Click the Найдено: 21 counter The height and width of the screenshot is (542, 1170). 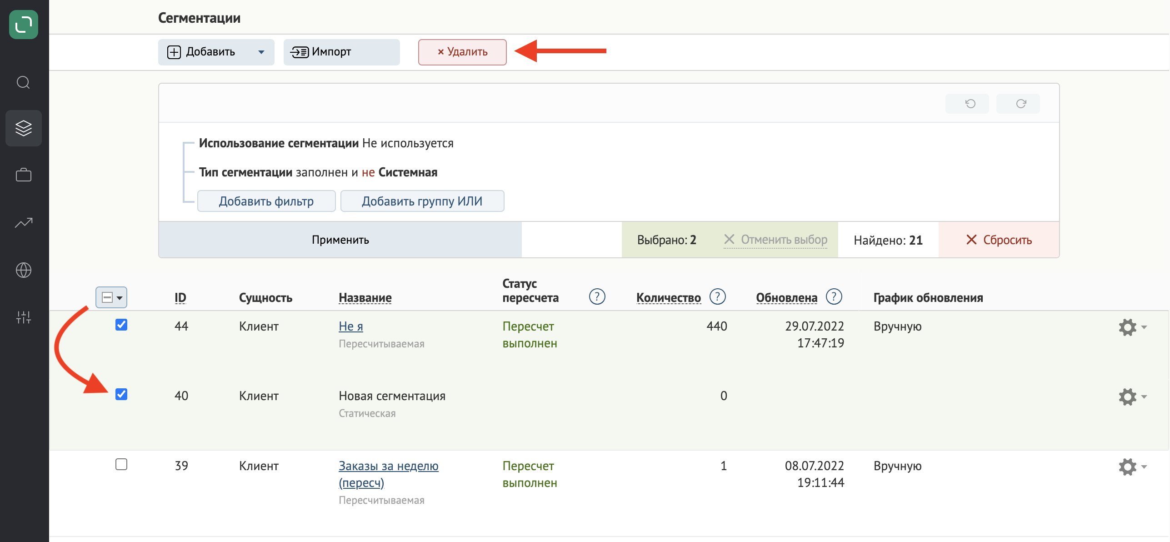click(x=888, y=240)
